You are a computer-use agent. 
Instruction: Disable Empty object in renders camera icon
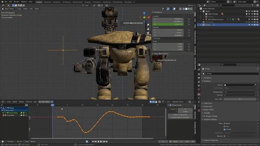257,25
